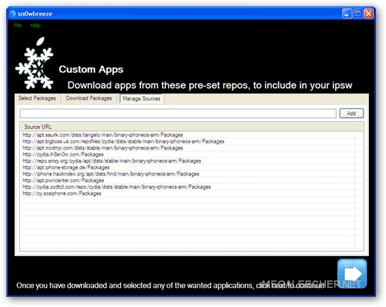Open the File menu
386x307 pixels.
[x=18, y=25]
